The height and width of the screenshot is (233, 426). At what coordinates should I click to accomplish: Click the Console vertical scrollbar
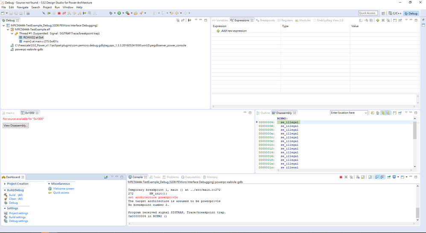(x=417, y=203)
